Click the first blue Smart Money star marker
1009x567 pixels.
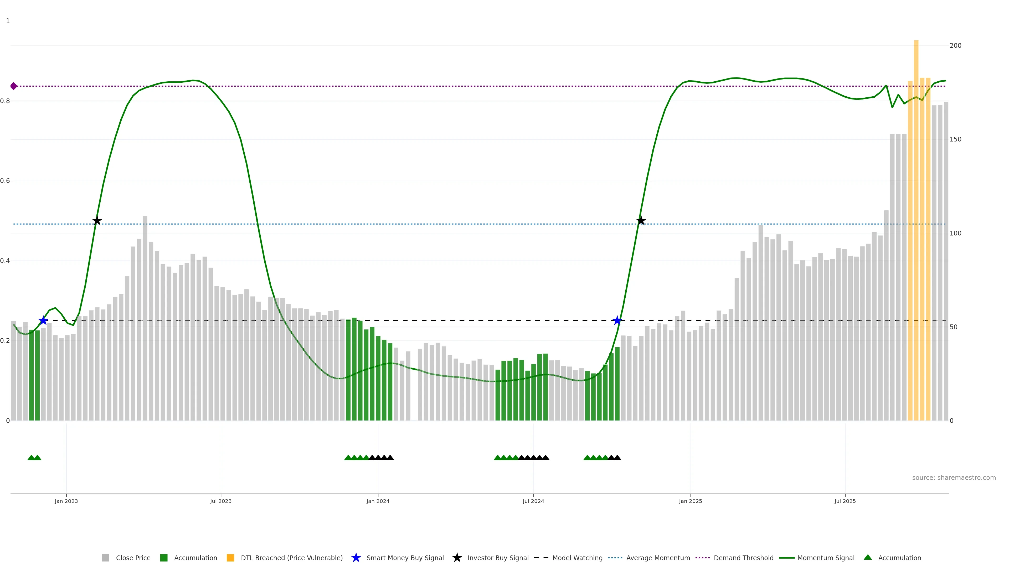click(43, 321)
